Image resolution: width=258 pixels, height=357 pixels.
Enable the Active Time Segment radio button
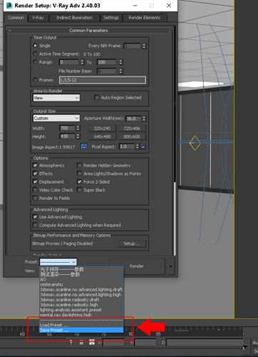35,54
